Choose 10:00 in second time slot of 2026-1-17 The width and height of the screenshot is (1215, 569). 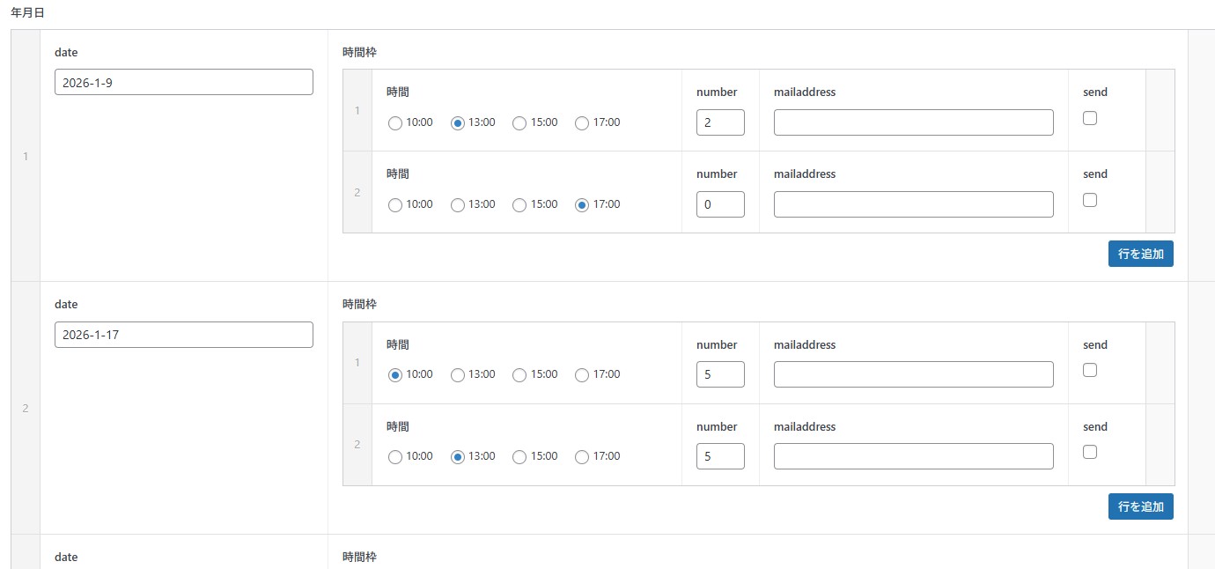click(x=395, y=457)
